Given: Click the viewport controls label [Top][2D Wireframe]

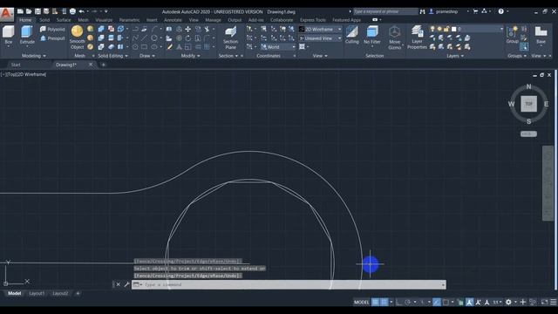Looking at the screenshot, I should click(x=24, y=74).
